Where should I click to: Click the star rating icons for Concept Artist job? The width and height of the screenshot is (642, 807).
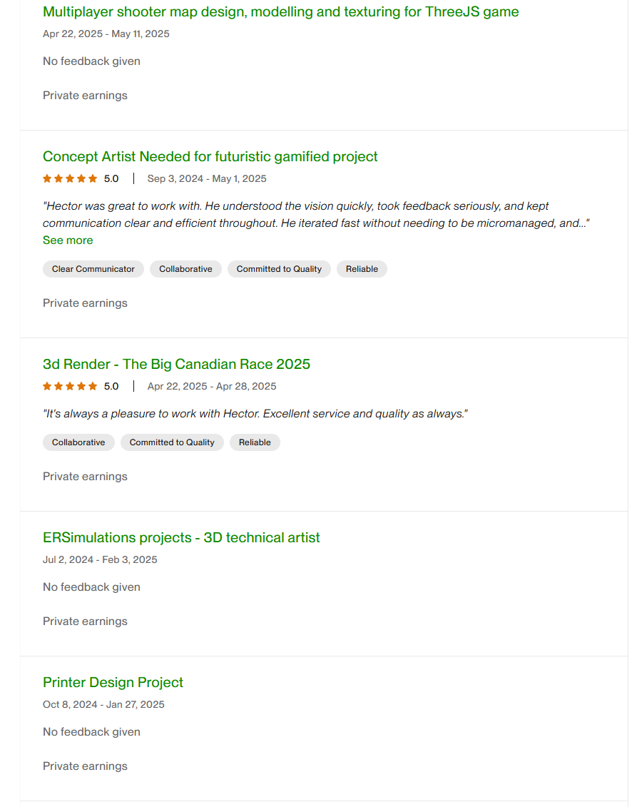pyautogui.click(x=70, y=179)
